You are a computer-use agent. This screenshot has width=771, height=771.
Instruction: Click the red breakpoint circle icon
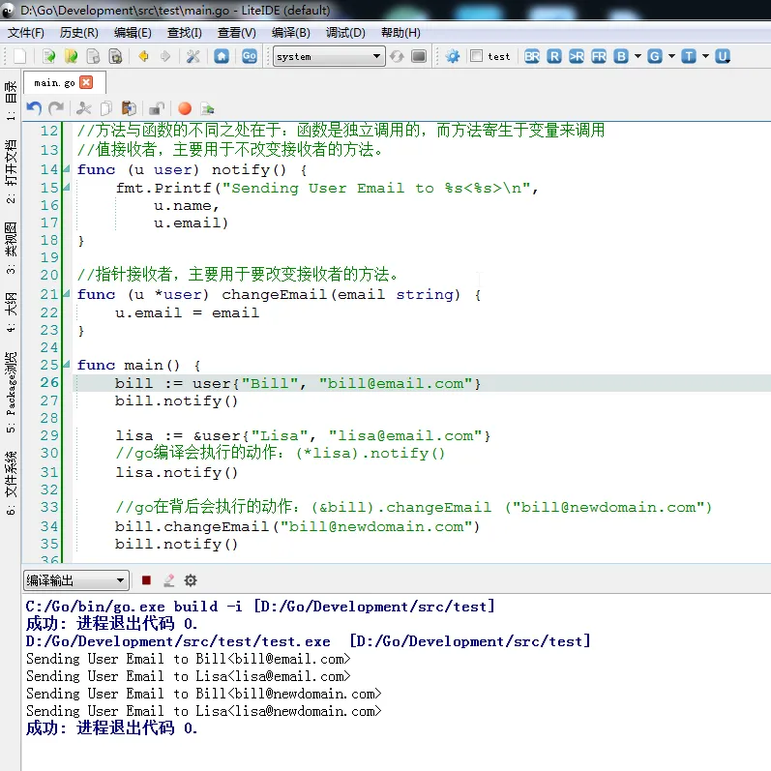[x=184, y=108]
